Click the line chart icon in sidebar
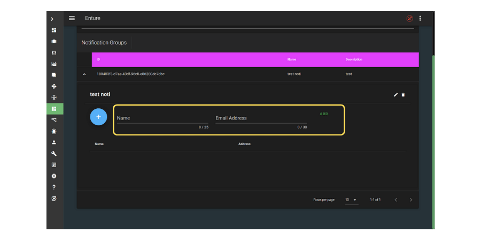481x240 pixels. coord(54,64)
